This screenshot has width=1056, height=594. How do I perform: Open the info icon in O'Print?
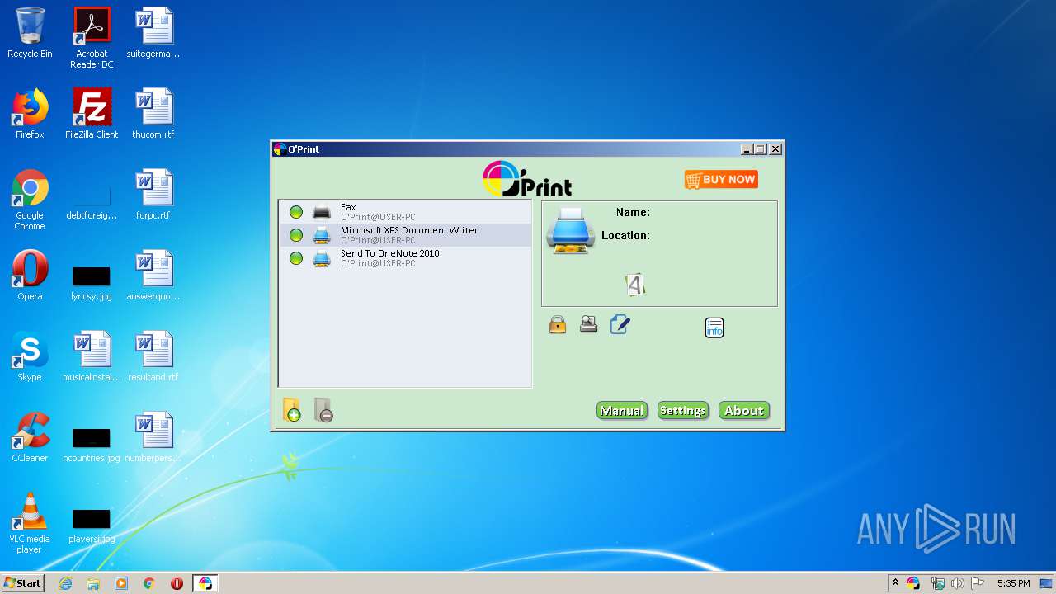pyautogui.click(x=714, y=328)
